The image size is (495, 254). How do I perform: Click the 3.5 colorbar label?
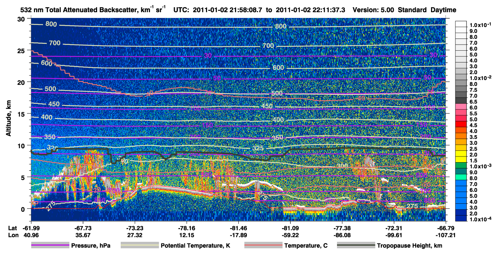point(473,137)
